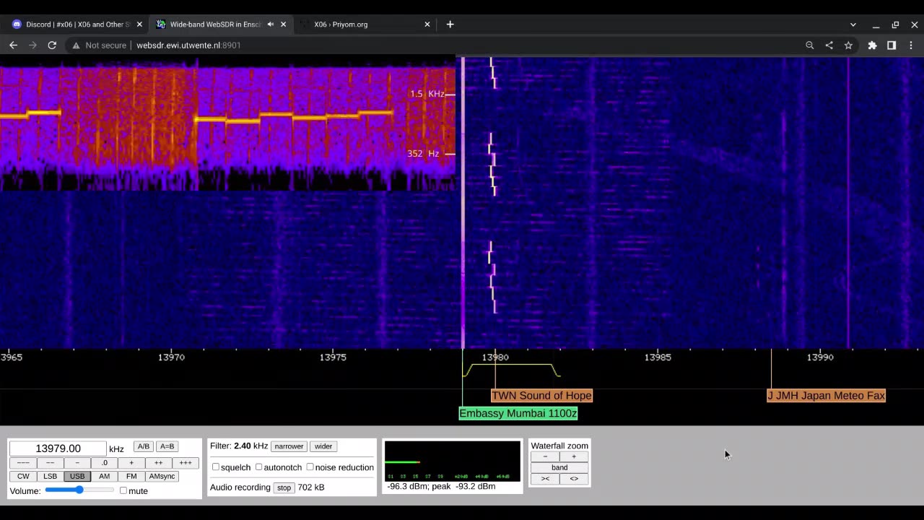Go back to the previous page
This screenshot has height=520, width=924.
coord(13,45)
